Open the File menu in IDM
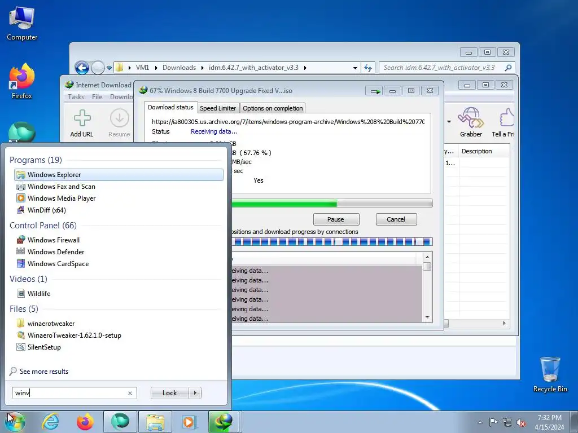The width and height of the screenshot is (578, 433). tap(97, 97)
